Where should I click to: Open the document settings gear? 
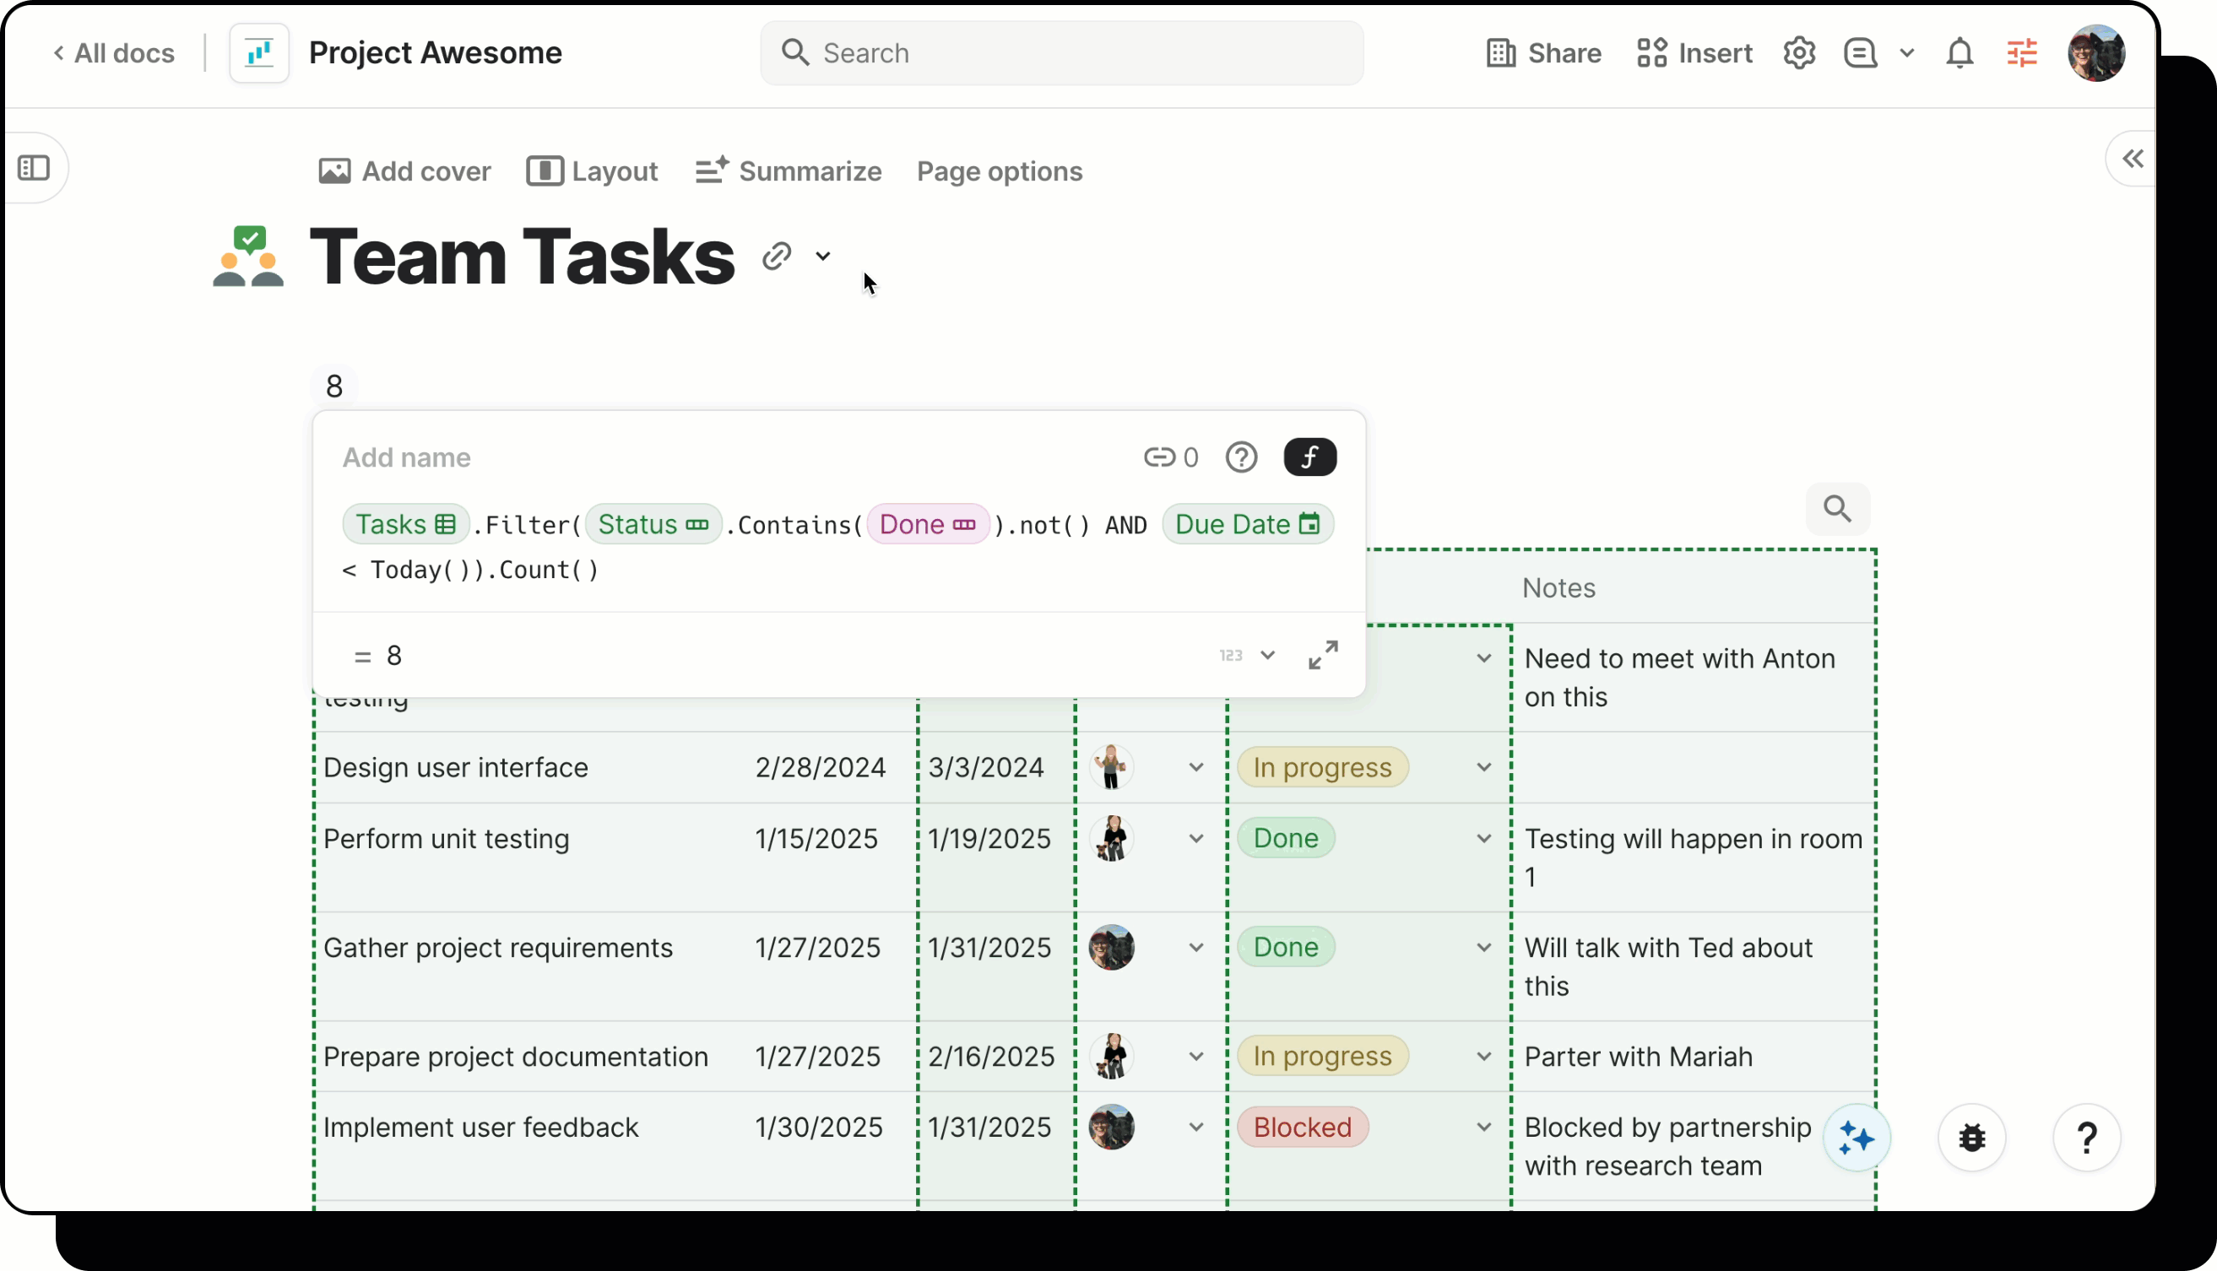[x=1800, y=52]
